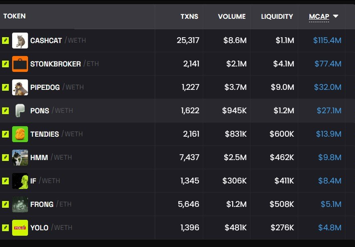Open the YOLO token name

[39, 228]
